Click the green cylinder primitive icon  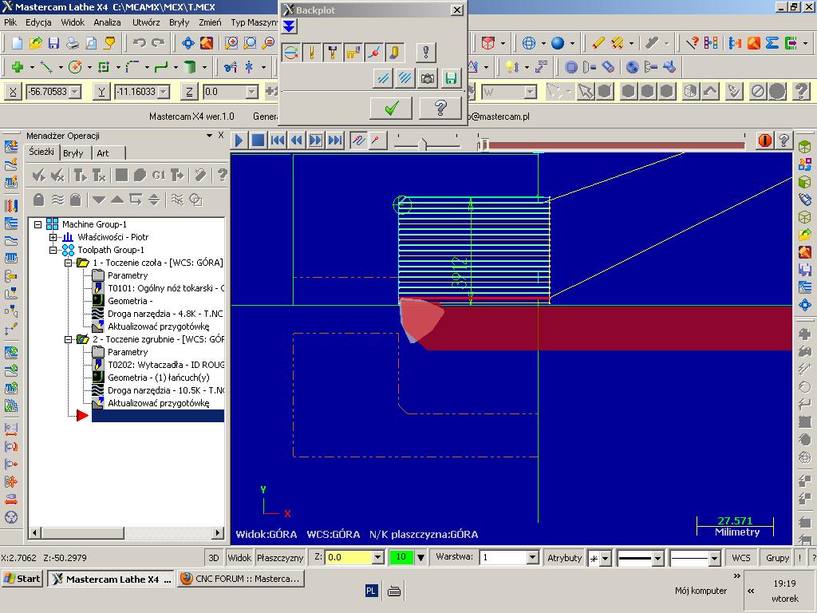coord(190,67)
